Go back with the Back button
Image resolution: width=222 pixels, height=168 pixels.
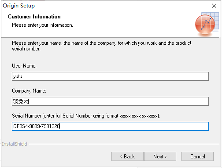pyautogui.click(x=127, y=157)
